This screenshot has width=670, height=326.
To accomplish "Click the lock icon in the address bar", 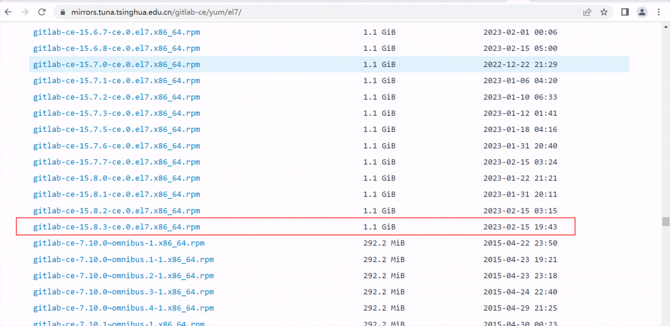I will point(63,12).
